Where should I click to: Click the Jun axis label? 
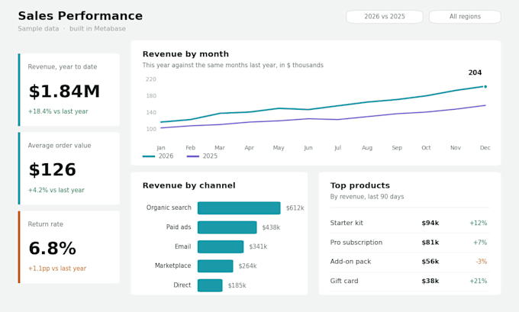pos(308,147)
